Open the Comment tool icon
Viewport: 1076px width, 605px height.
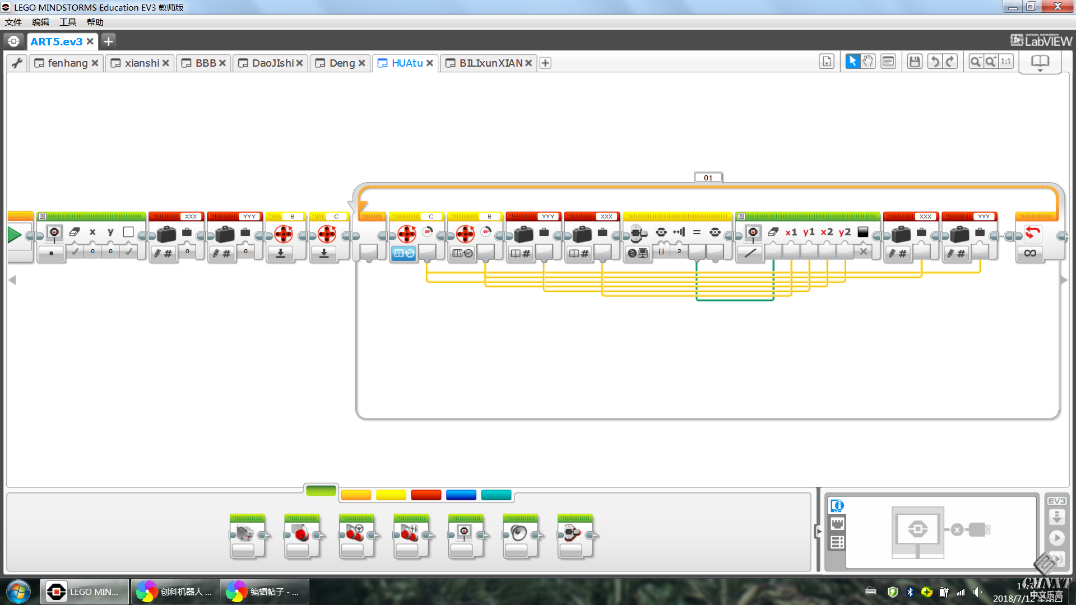click(x=888, y=62)
